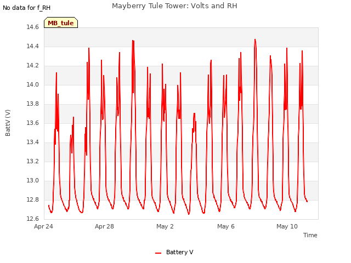Click the Apr 28 x-axis tick label

click(x=104, y=226)
